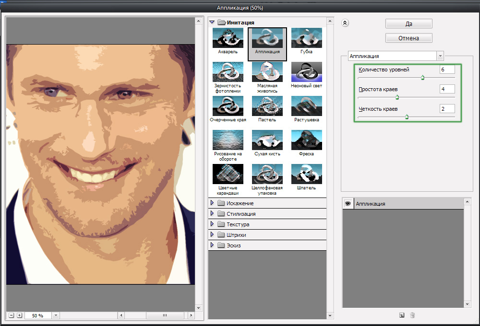Open the zoom percentage dropdown
Image resolution: width=480 pixels, height=326 pixels.
[55, 315]
